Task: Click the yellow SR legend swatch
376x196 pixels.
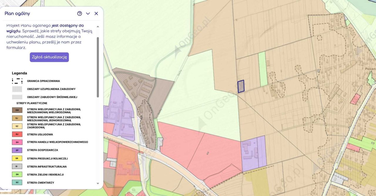Action: pyautogui.click(x=17, y=158)
